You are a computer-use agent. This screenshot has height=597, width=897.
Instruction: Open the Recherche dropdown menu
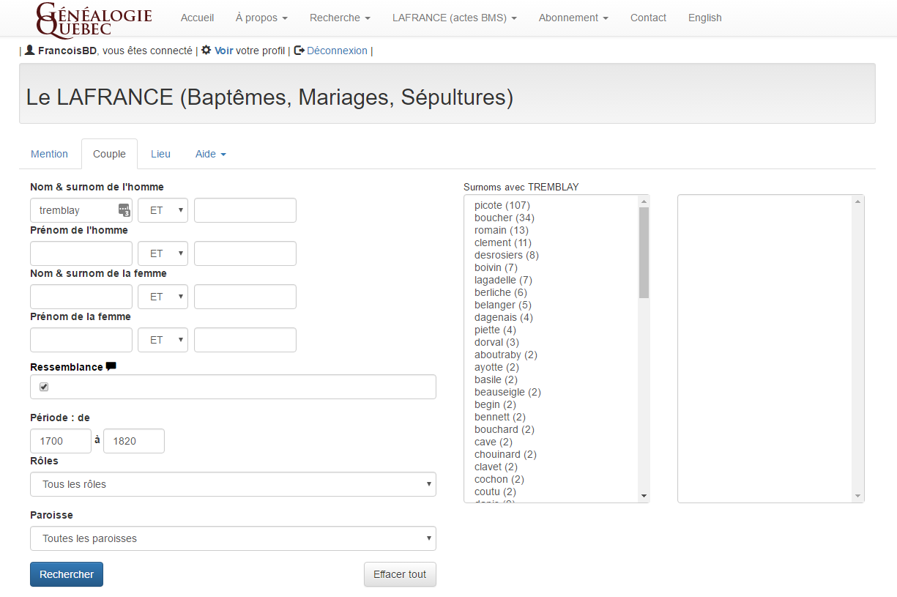[x=340, y=18]
